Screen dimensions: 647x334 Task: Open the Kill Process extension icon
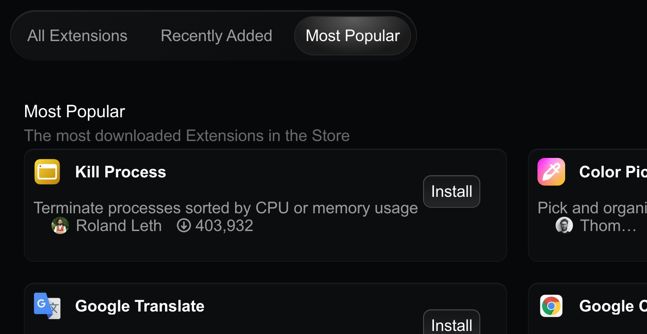47,172
